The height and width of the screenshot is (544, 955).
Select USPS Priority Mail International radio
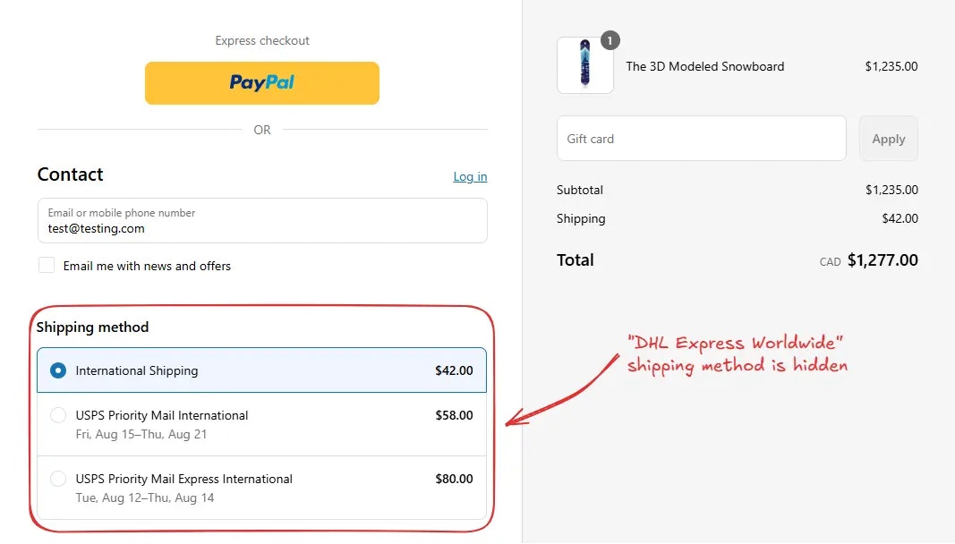click(x=58, y=415)
